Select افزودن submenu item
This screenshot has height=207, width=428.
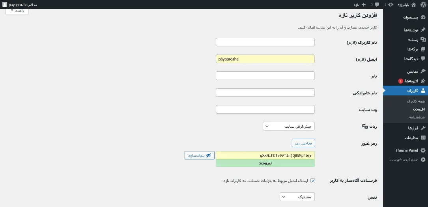pyautogui.click(x=419, y=109)
